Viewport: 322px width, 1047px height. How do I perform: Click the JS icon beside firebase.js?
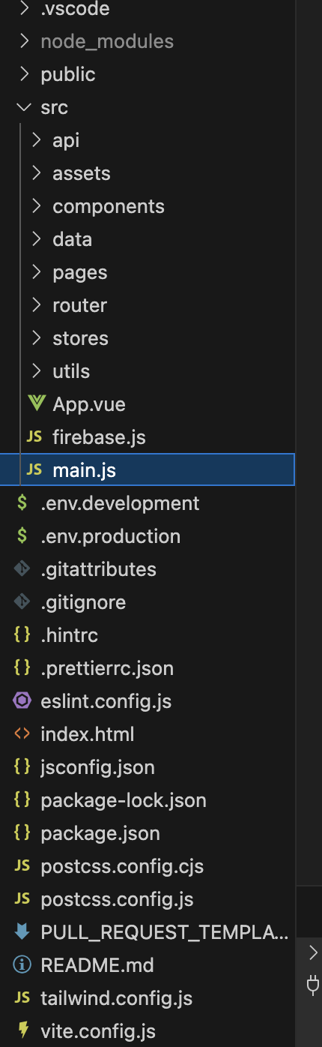click(34, 437)
